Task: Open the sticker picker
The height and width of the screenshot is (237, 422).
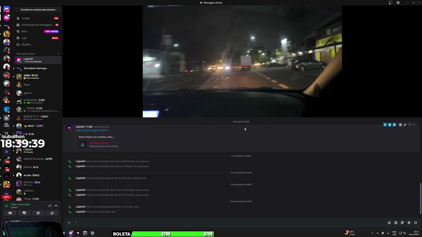Action: 402,223
